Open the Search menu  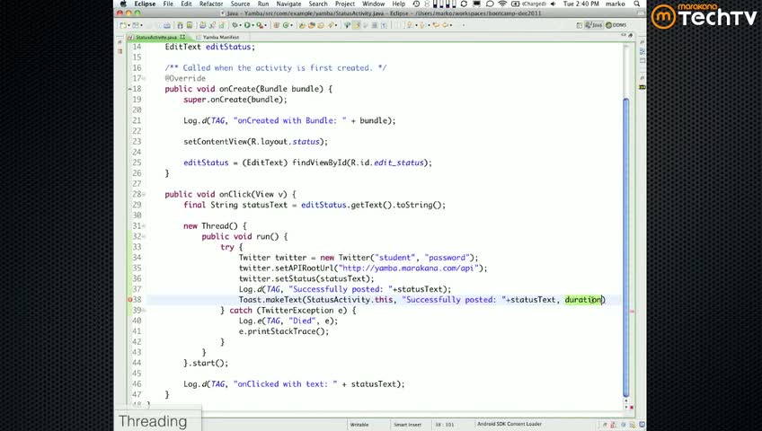point(318,4)
